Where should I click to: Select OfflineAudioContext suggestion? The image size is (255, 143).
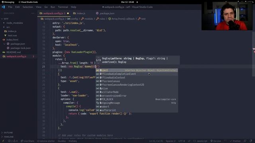point(137,77)
